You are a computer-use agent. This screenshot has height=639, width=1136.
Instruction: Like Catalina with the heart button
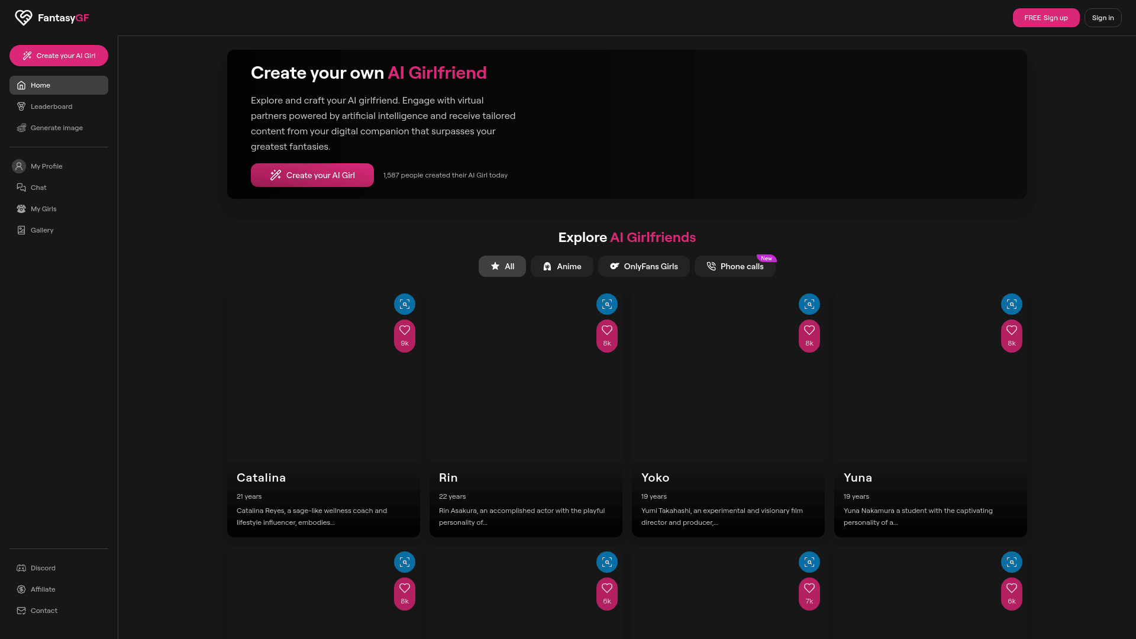click(x=405, y=335)
